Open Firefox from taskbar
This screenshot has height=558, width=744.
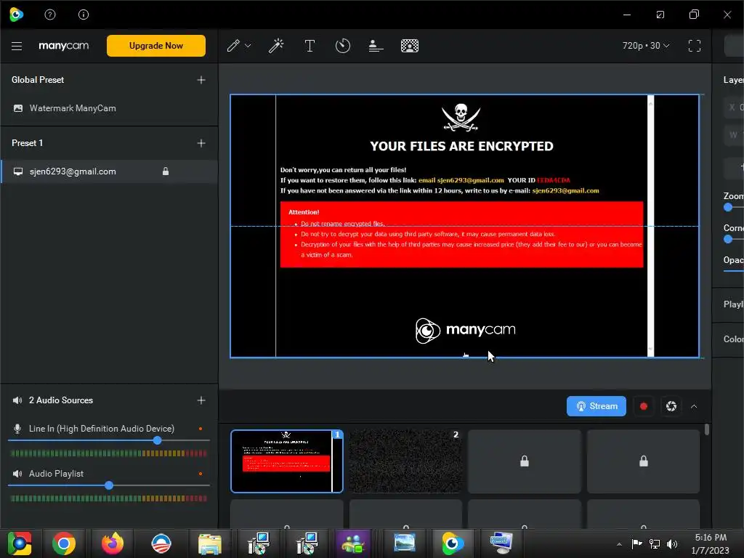113,543
